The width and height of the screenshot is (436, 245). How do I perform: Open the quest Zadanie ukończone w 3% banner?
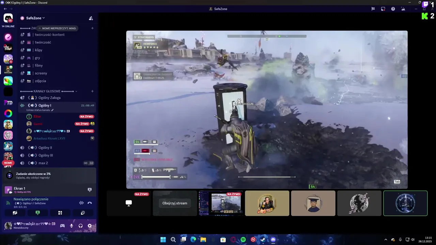click(50, 176)
